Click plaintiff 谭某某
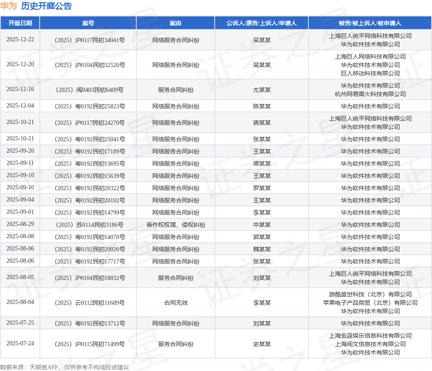The width and height of the screenshot is (432, 371). coord(262,164)
